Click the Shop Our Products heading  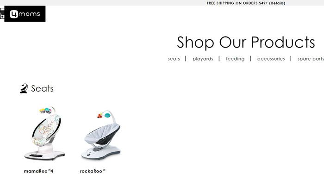coord(246,43)
